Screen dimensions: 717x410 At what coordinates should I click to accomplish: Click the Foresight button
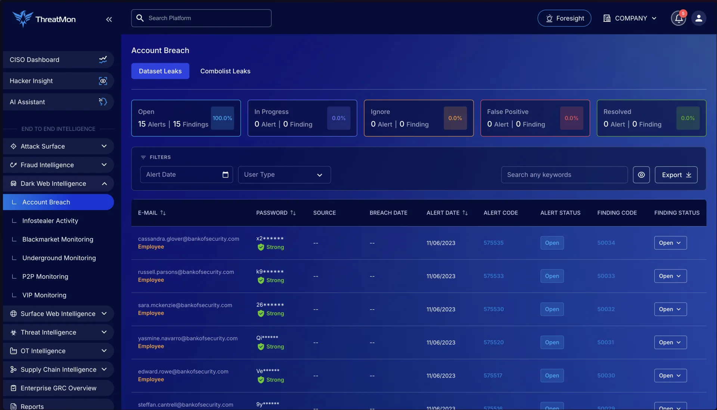point(564,18)
